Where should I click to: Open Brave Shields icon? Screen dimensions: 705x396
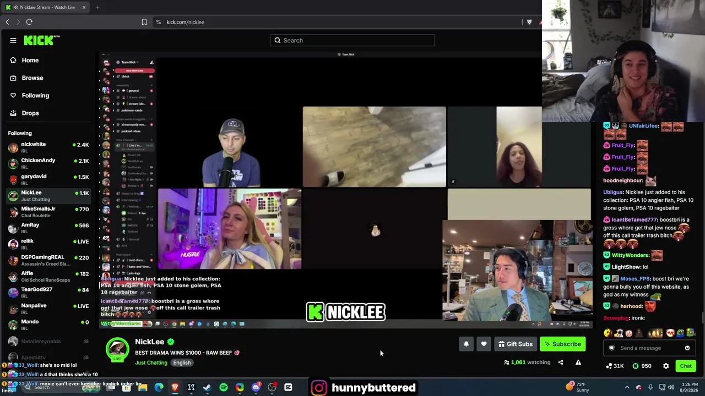click(529, 22)
